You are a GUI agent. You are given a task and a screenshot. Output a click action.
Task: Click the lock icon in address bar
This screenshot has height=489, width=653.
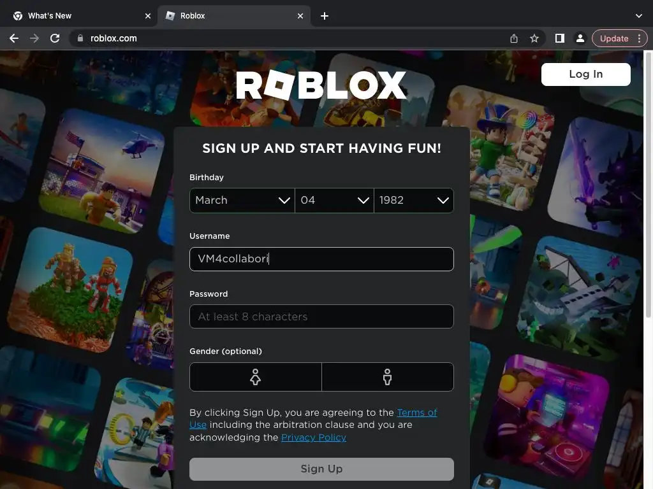point(80,38)
